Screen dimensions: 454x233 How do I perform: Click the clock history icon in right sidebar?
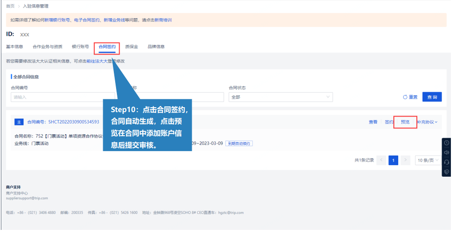click(446, 143)
